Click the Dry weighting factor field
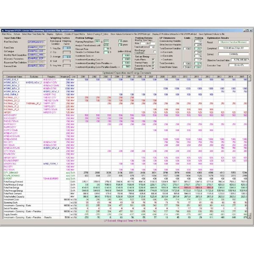The width and height of the screenshot is (254, 254). [67, 52]
